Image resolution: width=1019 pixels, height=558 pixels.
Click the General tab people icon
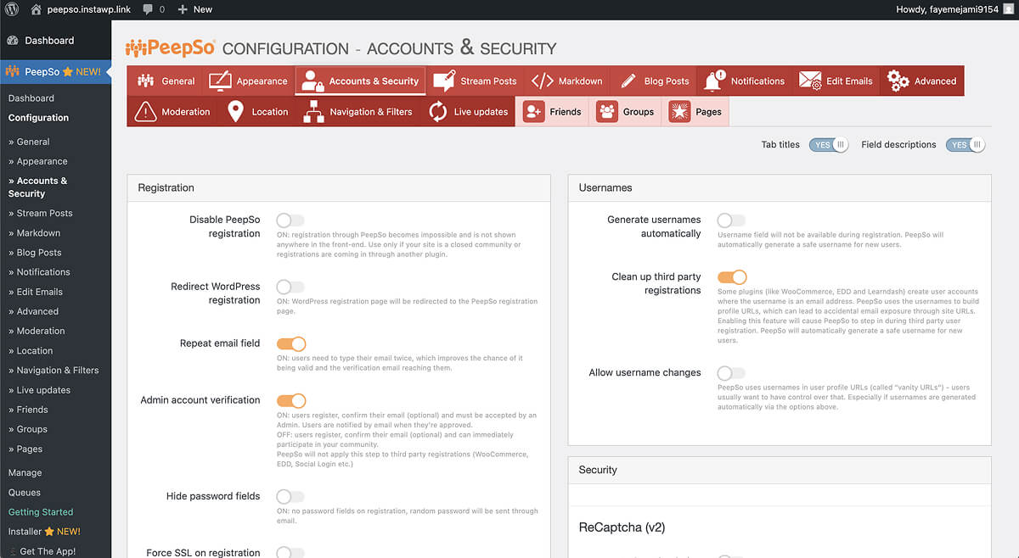point(146,81)
